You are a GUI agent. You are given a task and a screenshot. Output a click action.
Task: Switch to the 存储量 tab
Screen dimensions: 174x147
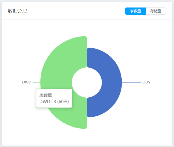coord(156,11)
